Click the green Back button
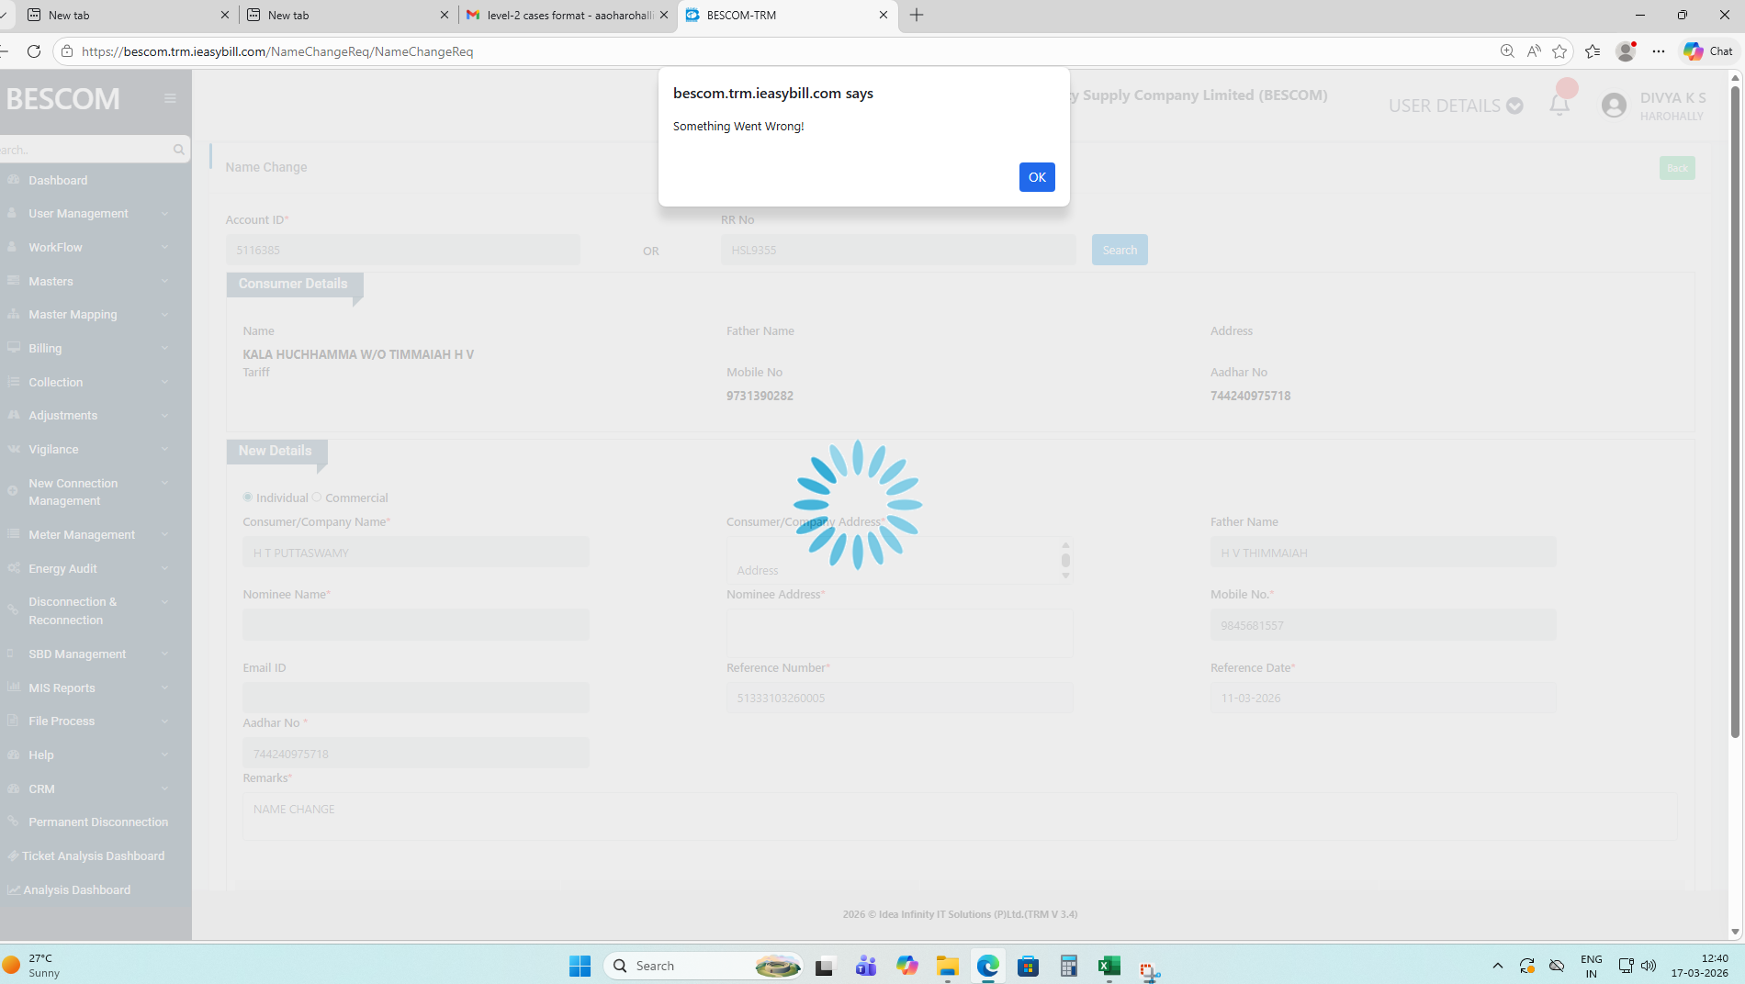1745x984 pixels. pyautogui.click(x=1677, y=168)
